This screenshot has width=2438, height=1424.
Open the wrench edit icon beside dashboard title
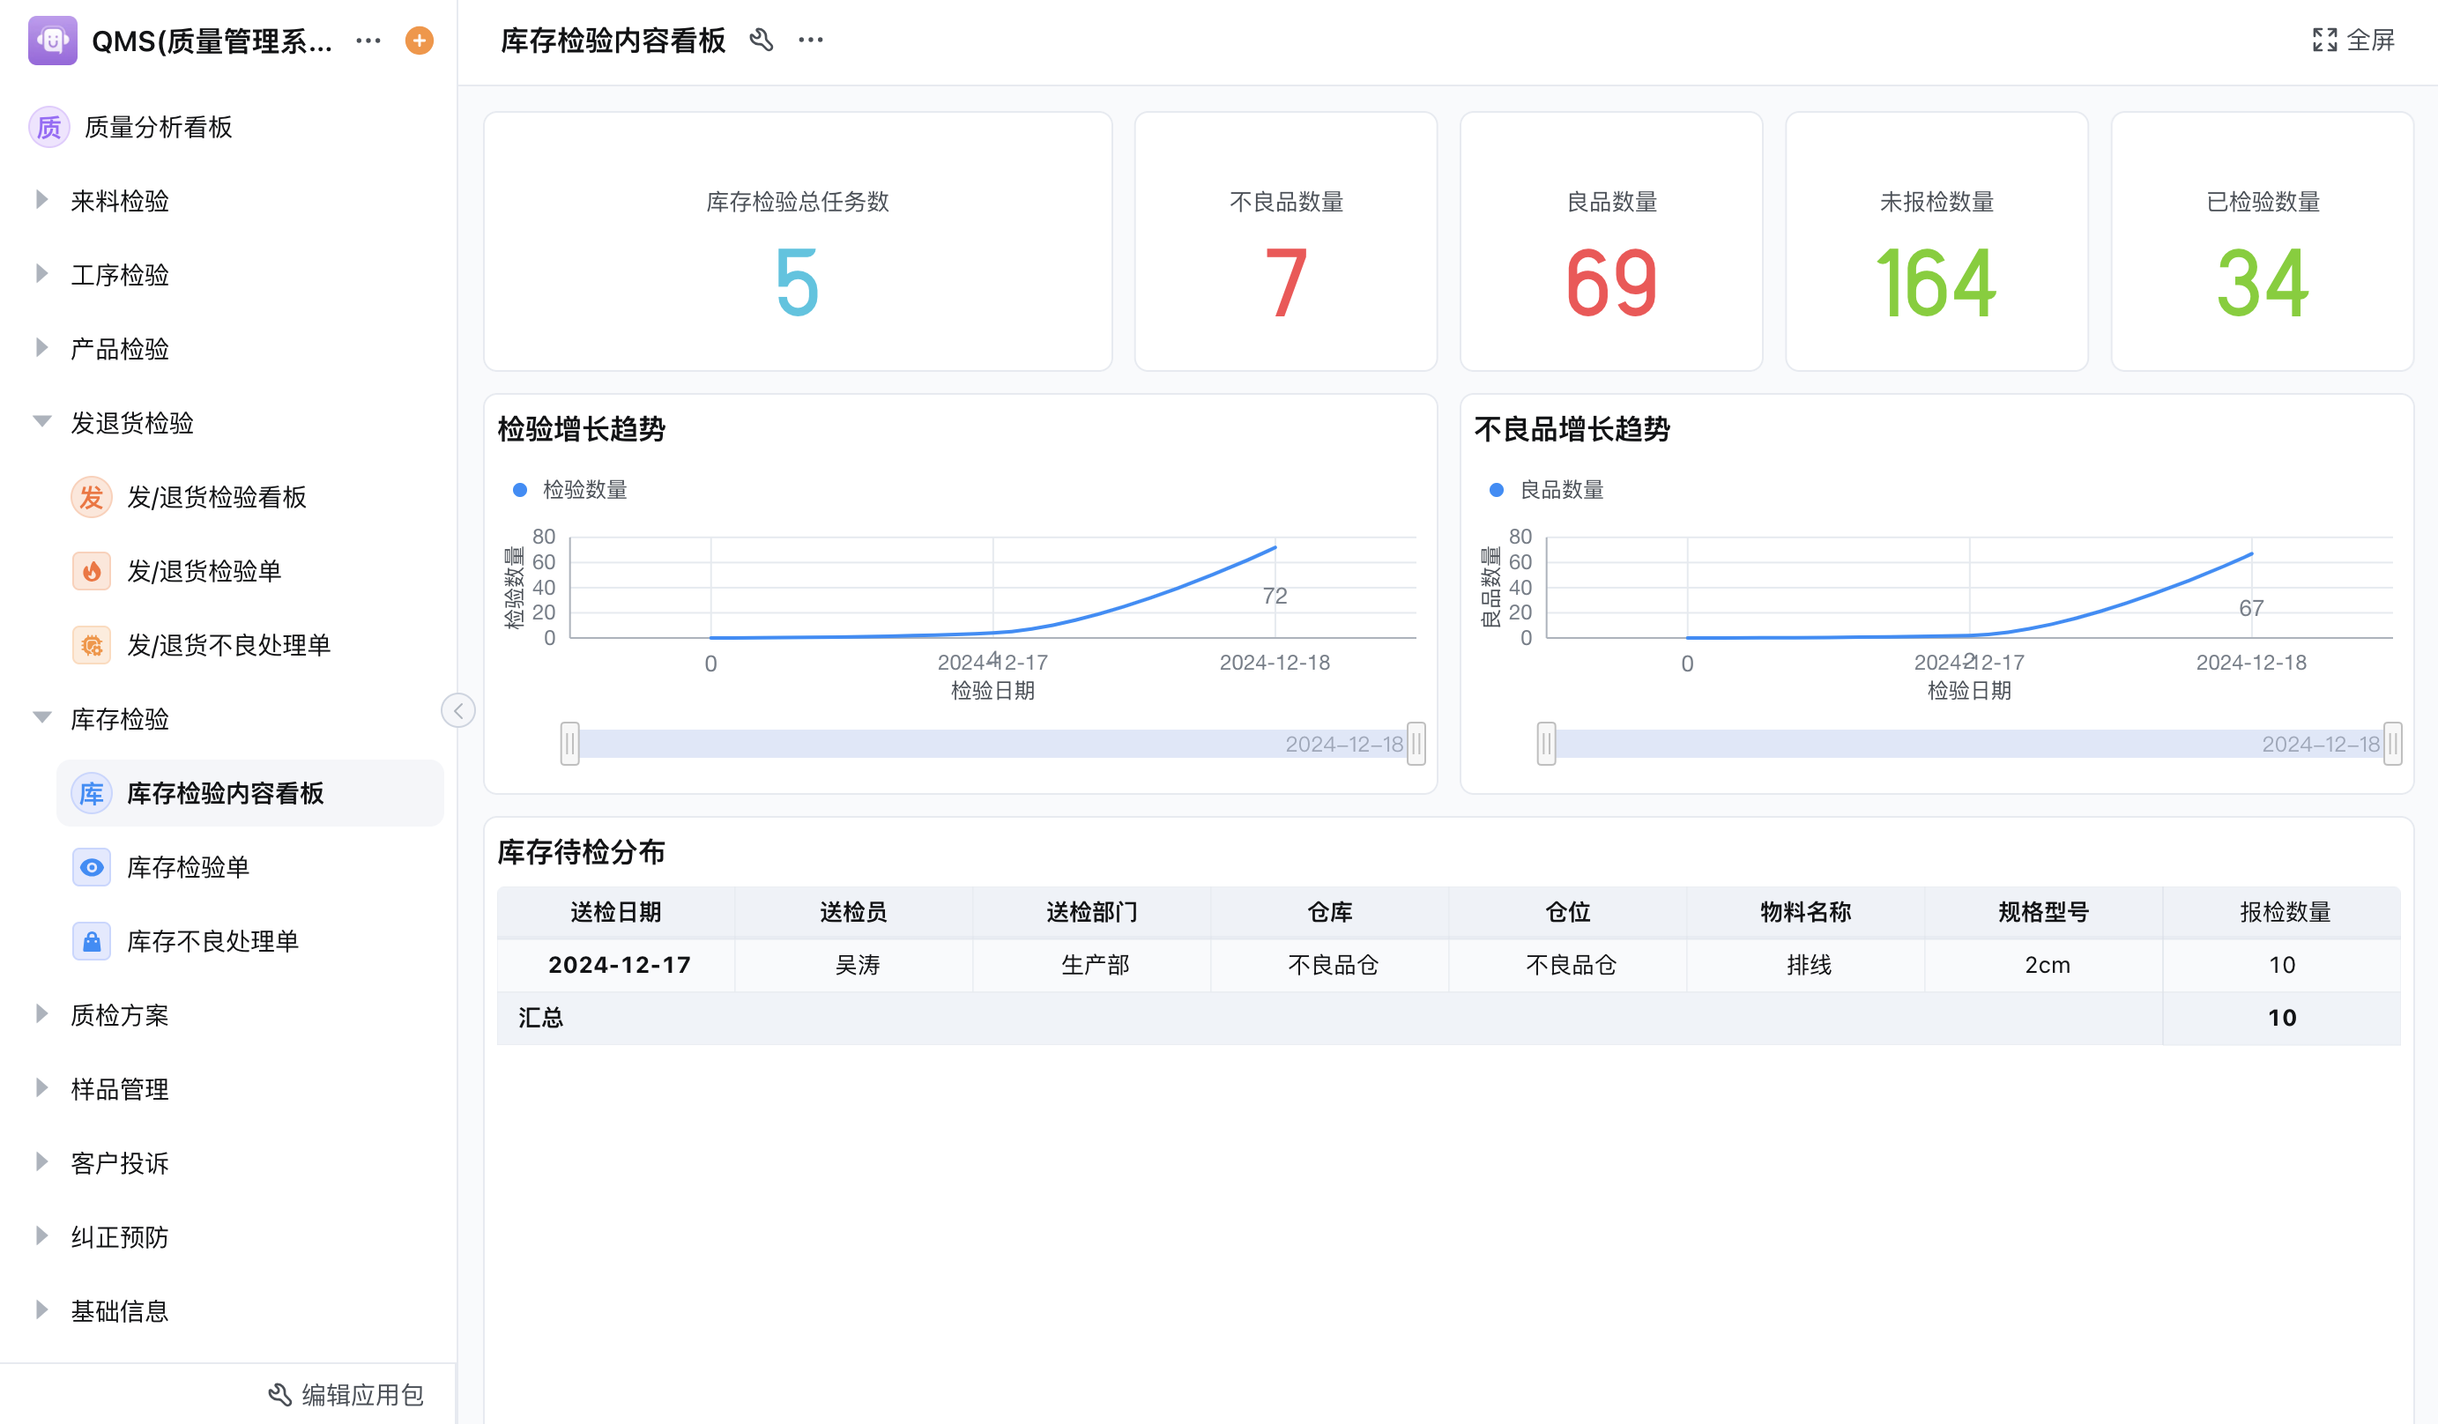[762, 41]
